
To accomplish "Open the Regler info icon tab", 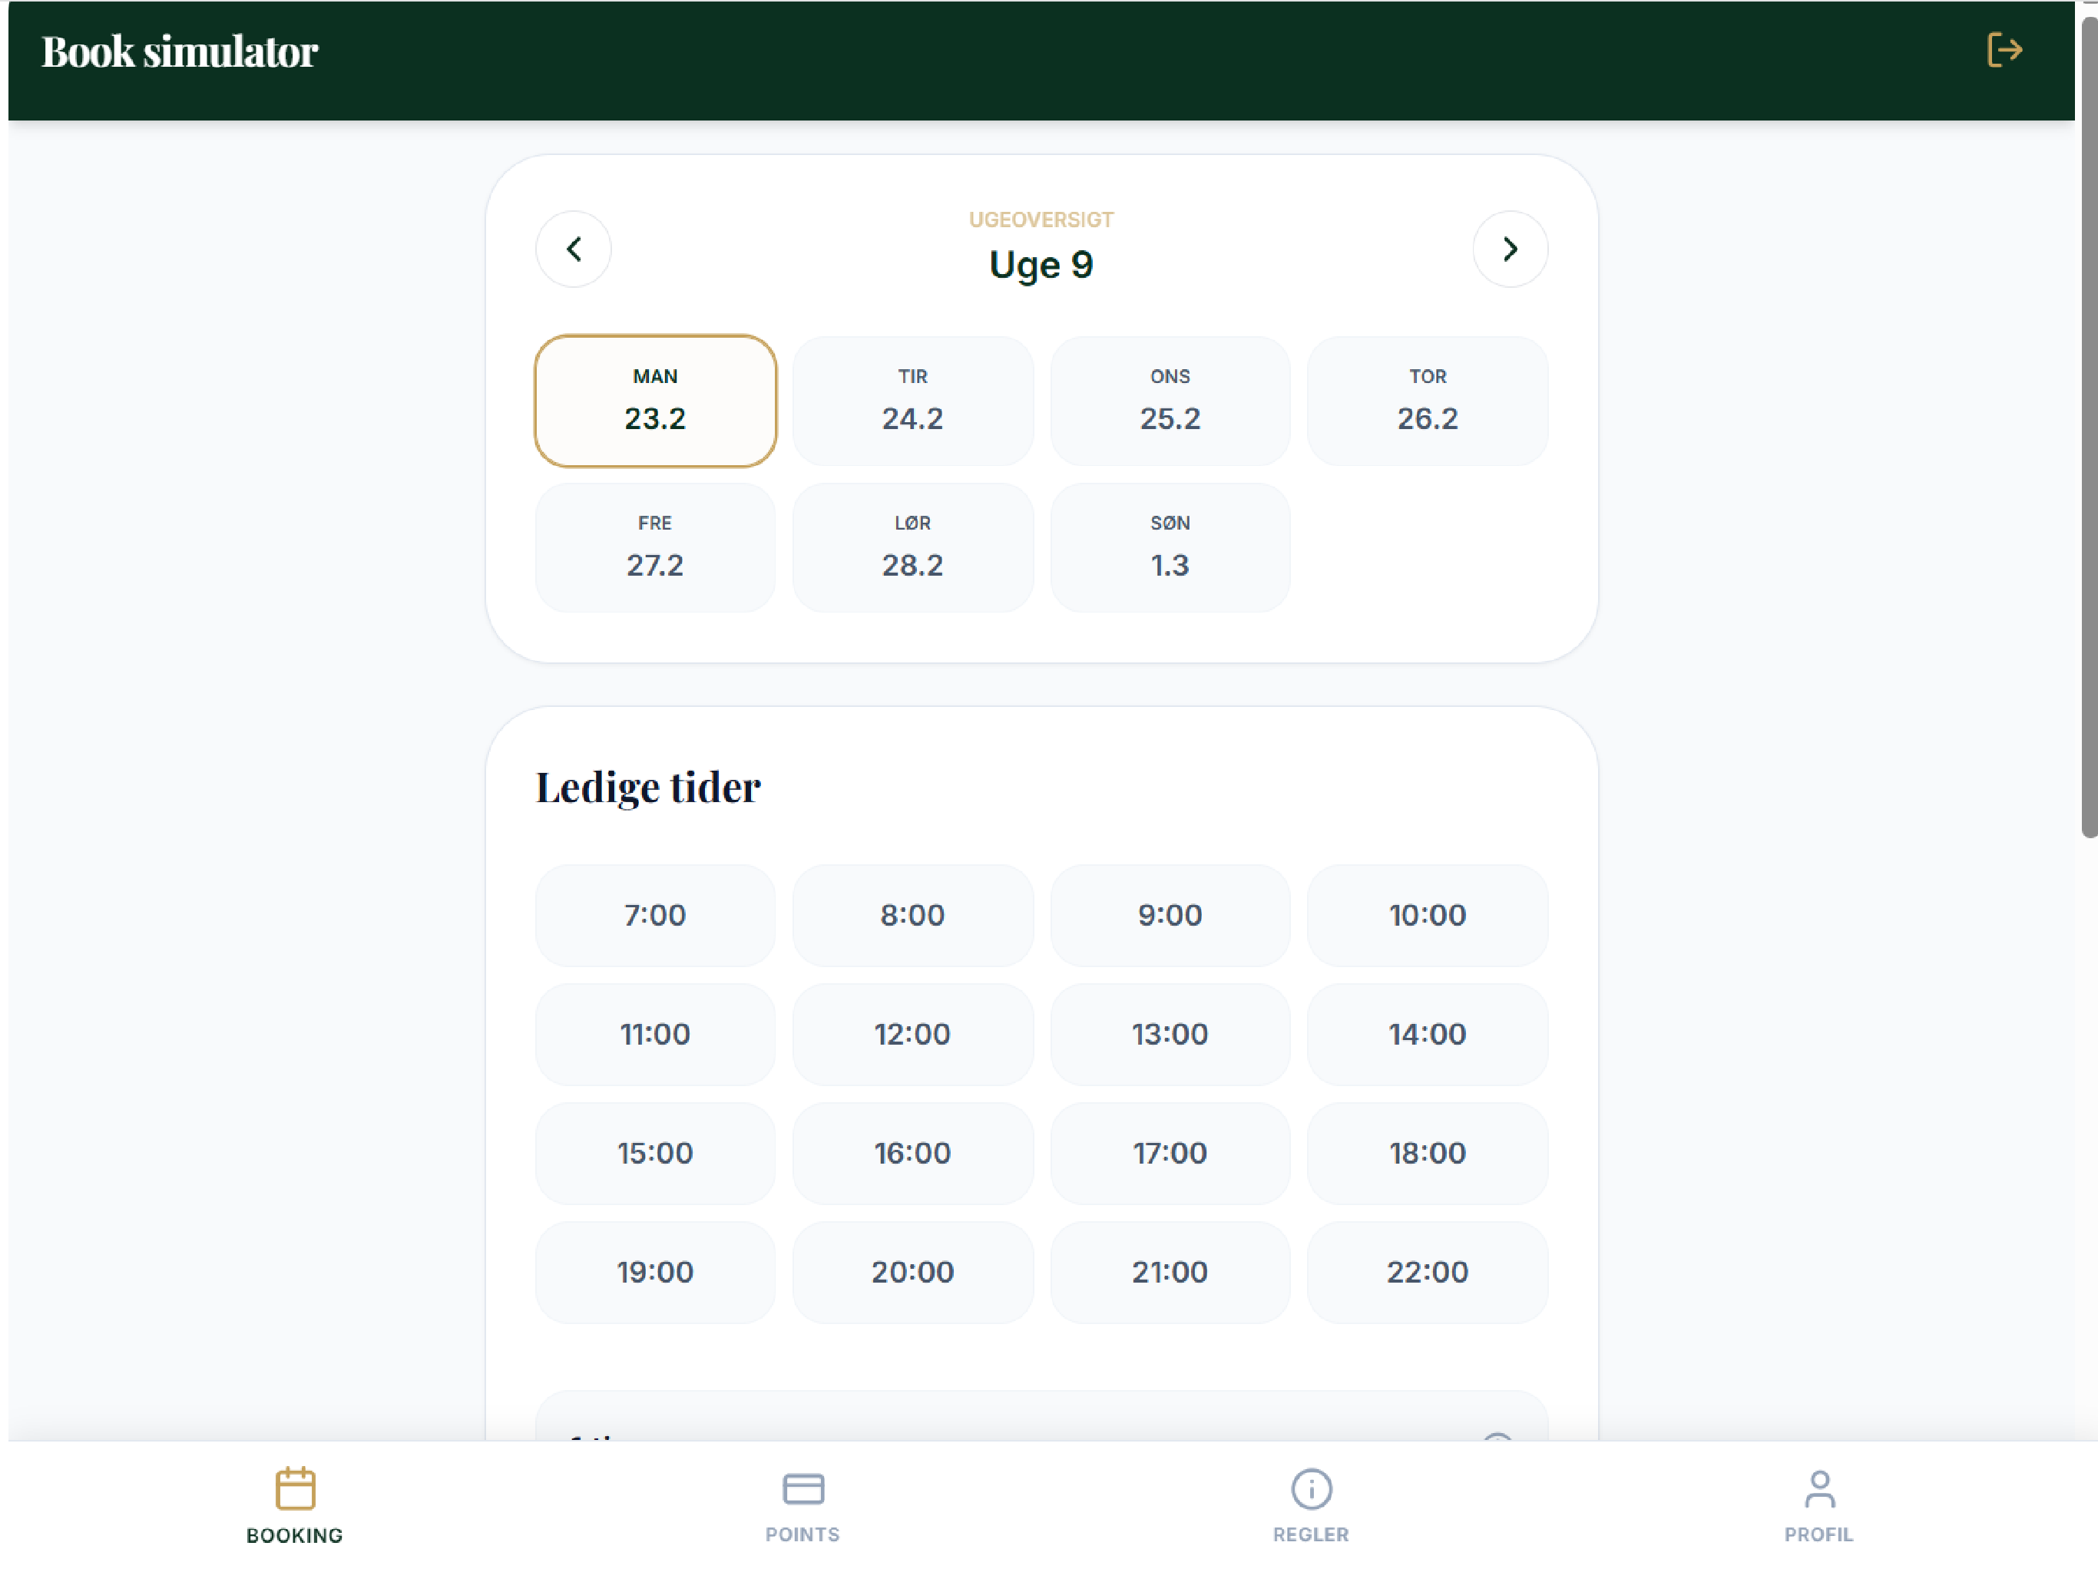I will [1311, 1506].
